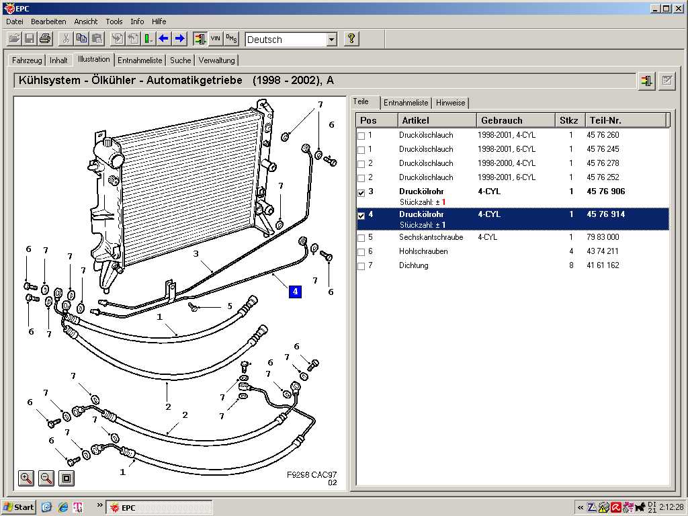Click the taskbar clock 2:12:28
The image size is (688, 516).
[x=671, y=507]
